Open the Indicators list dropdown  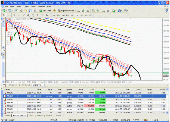pos(114,11)
